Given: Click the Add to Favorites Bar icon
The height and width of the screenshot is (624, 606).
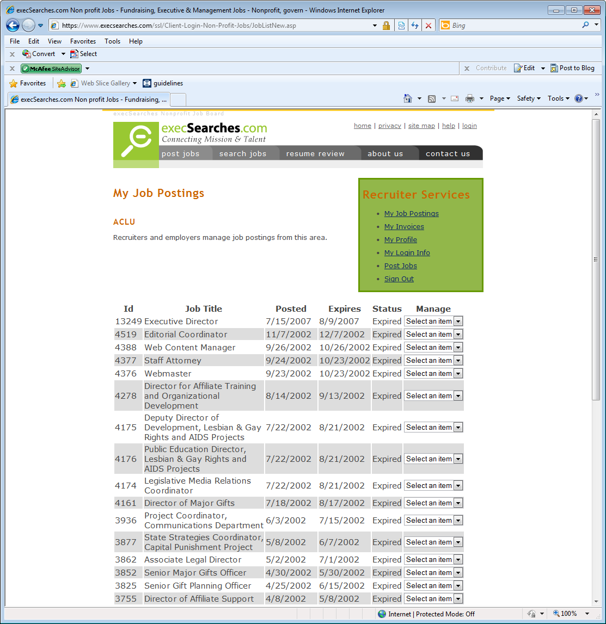Looking at the screenshot, I should point(62,83).
